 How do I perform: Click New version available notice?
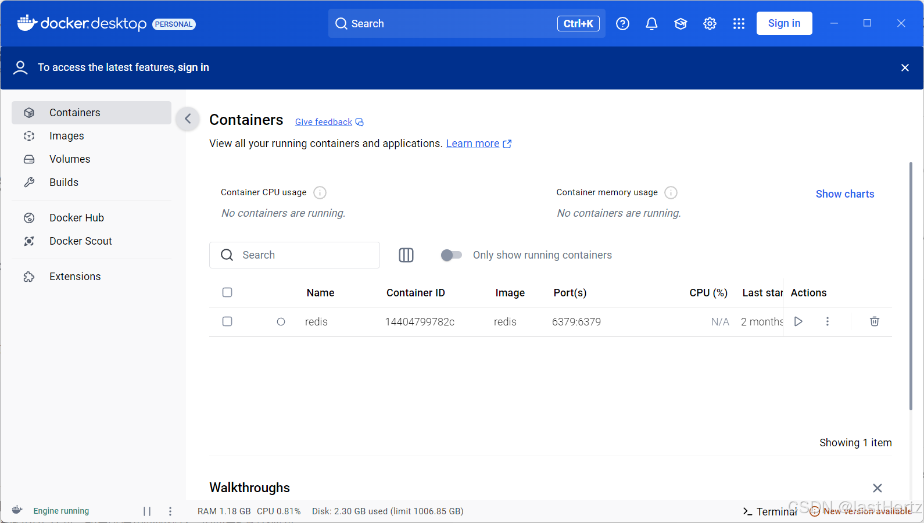pos(861,511)
